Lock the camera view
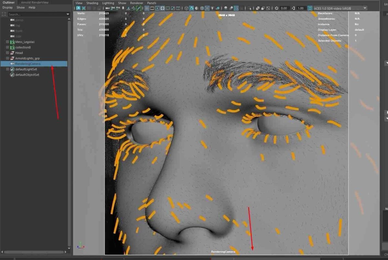 pyautogui.click(x=113, y=8)
